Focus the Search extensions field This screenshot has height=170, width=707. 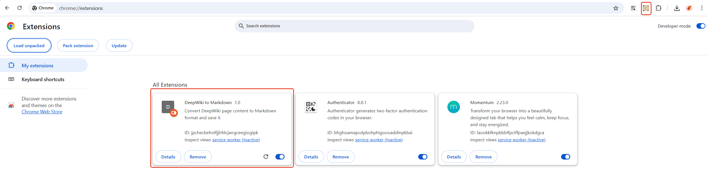[x=354, y=26]
